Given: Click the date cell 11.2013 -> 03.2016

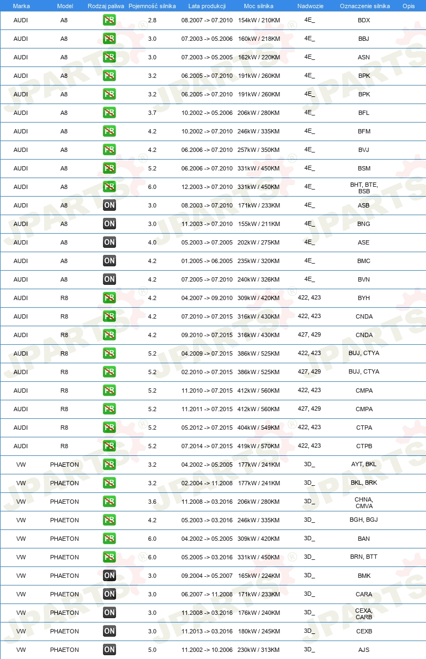Looking at the screenshot, I should click(x=207, y=631).
